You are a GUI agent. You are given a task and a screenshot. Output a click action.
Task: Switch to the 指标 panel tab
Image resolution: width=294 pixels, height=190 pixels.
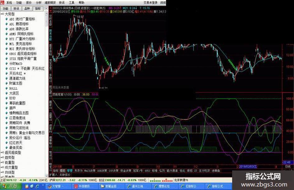pos(38,9)
